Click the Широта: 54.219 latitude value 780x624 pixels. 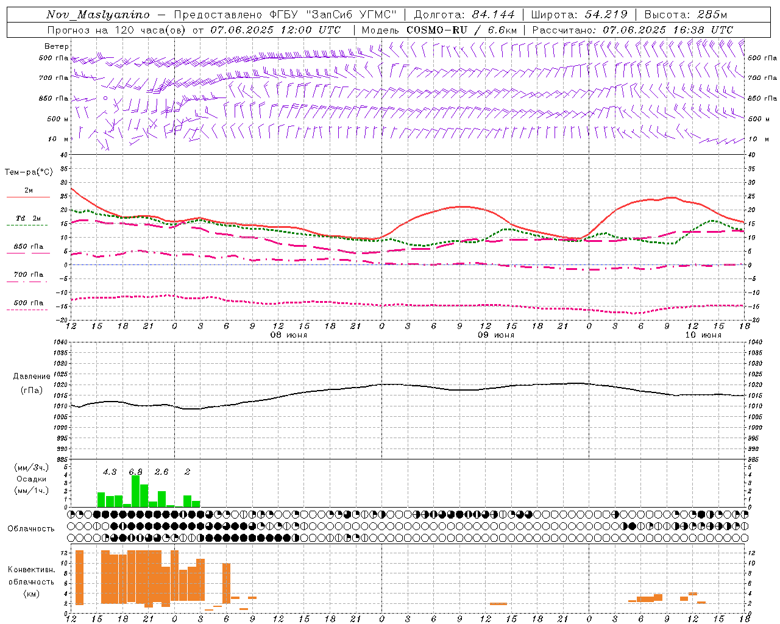point(579,15)
